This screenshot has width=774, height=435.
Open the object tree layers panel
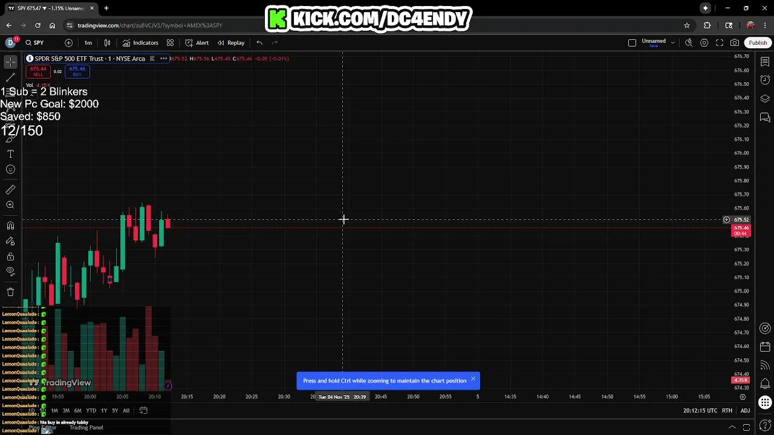pyautogui.click(x=765, y=98)
